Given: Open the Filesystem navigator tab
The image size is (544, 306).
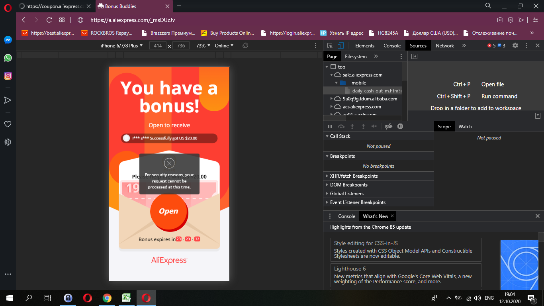Looking at the screenshot, I should (356, 57).
